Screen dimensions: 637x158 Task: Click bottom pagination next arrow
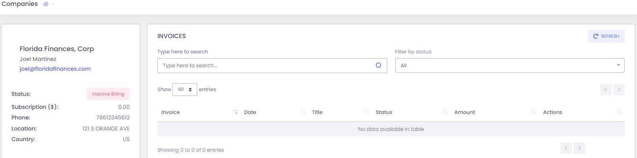pos(579,148)
